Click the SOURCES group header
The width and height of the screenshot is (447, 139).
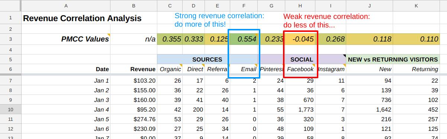(x=207, y=59)
